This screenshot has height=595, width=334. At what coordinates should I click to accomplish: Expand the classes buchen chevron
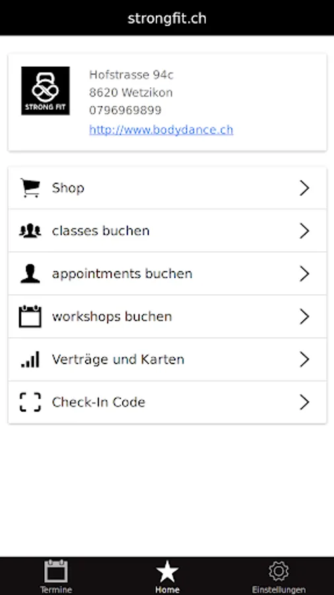[304, 231]
